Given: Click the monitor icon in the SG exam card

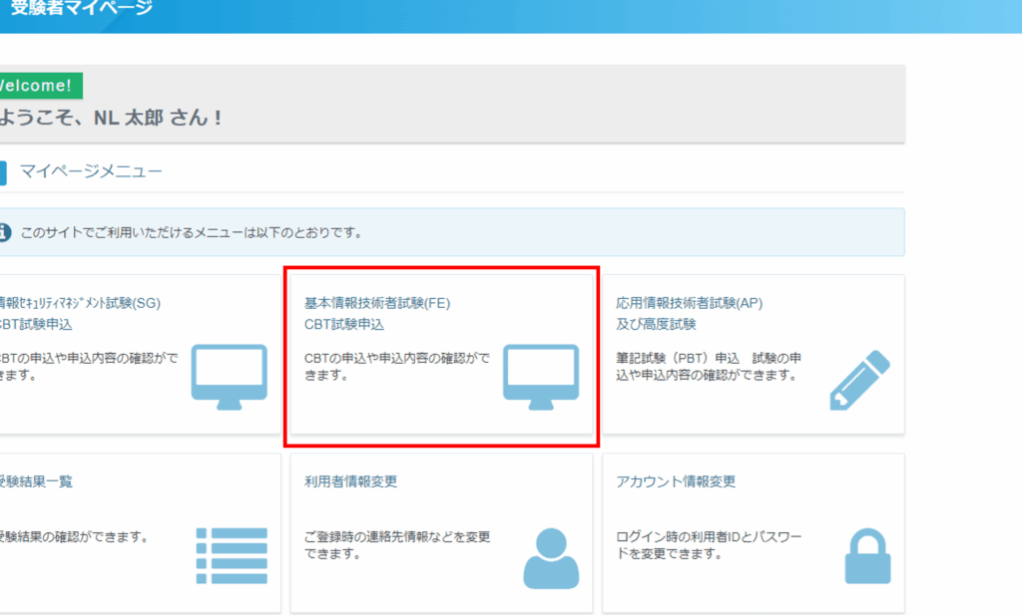Looking at the screenshot, I should tap(229, 377).
